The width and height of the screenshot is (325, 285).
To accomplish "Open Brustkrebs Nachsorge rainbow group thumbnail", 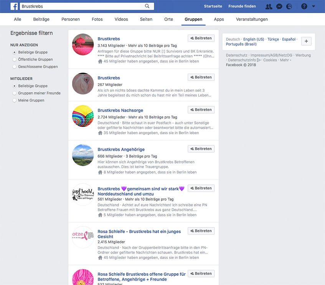I will click(83, 116).
